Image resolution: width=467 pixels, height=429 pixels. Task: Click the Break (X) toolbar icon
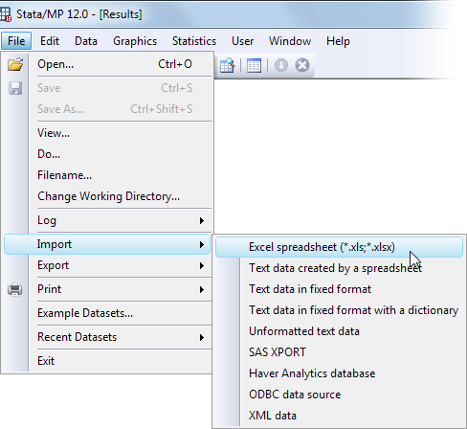point(302,65)
